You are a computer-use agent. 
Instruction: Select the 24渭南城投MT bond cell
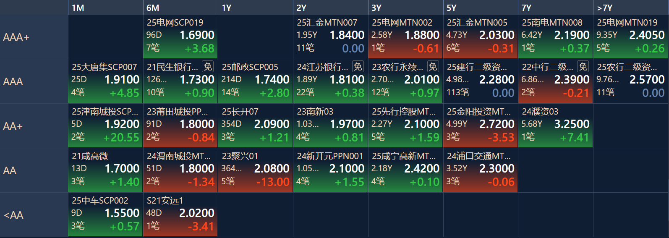[180, 170]
